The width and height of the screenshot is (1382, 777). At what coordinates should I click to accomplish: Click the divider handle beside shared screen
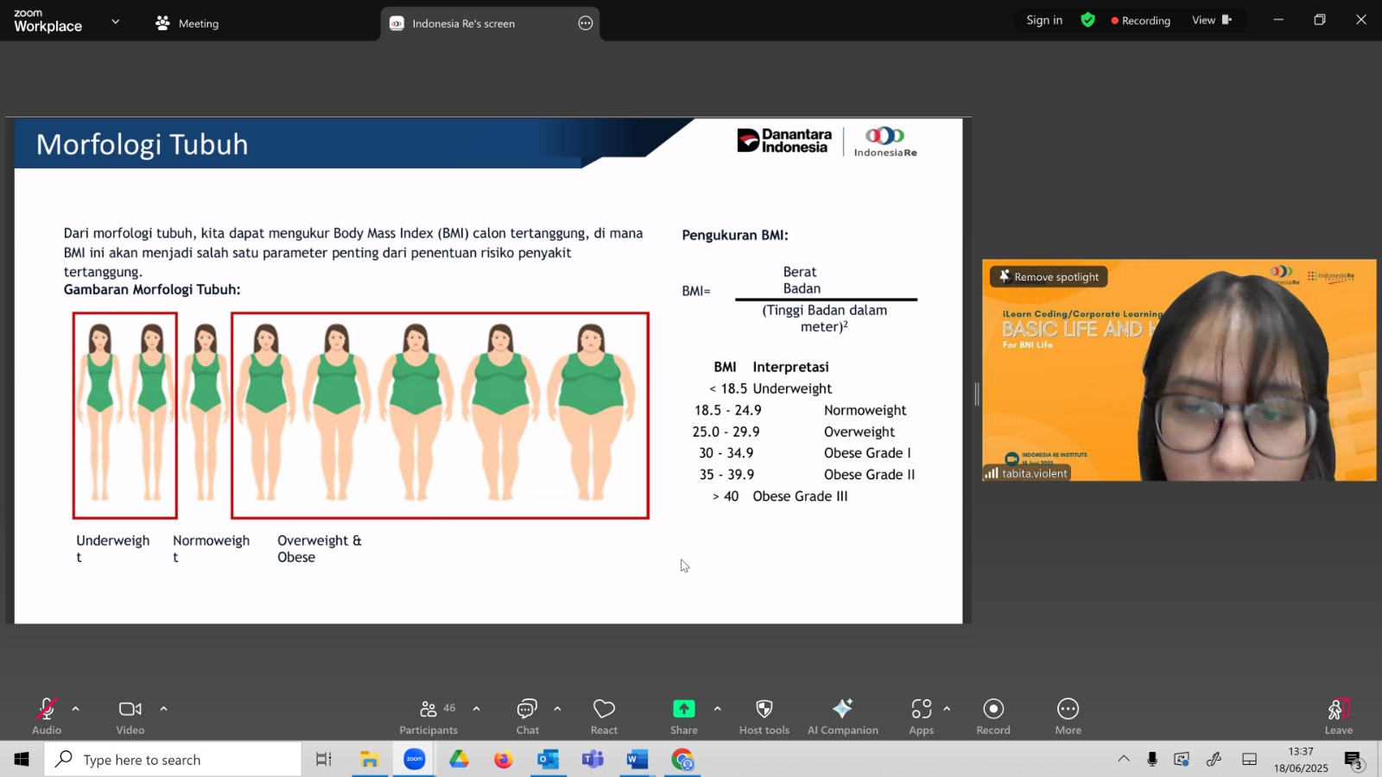click(977, 395)
